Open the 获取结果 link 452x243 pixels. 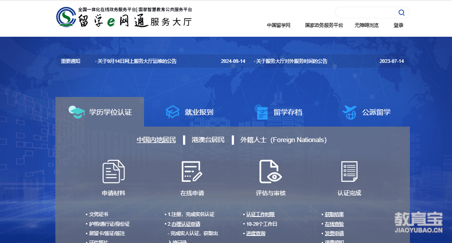(334, 214)
